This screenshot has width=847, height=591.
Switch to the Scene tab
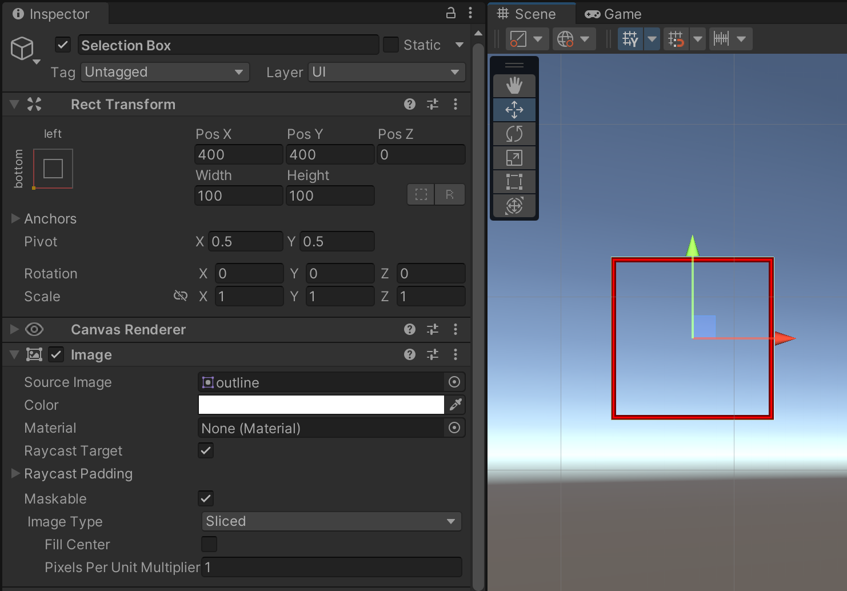pyautogui.click(x=526, y=14)
